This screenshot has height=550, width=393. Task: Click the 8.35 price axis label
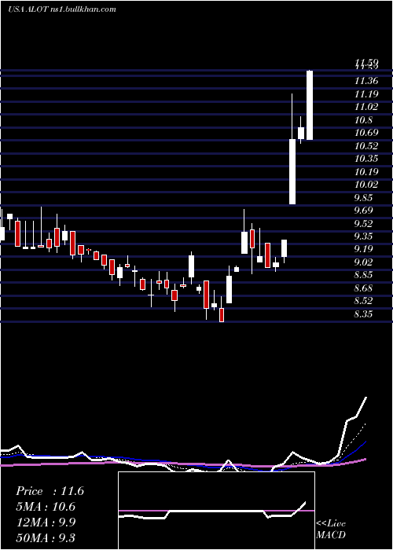click(x=363, y=314)
